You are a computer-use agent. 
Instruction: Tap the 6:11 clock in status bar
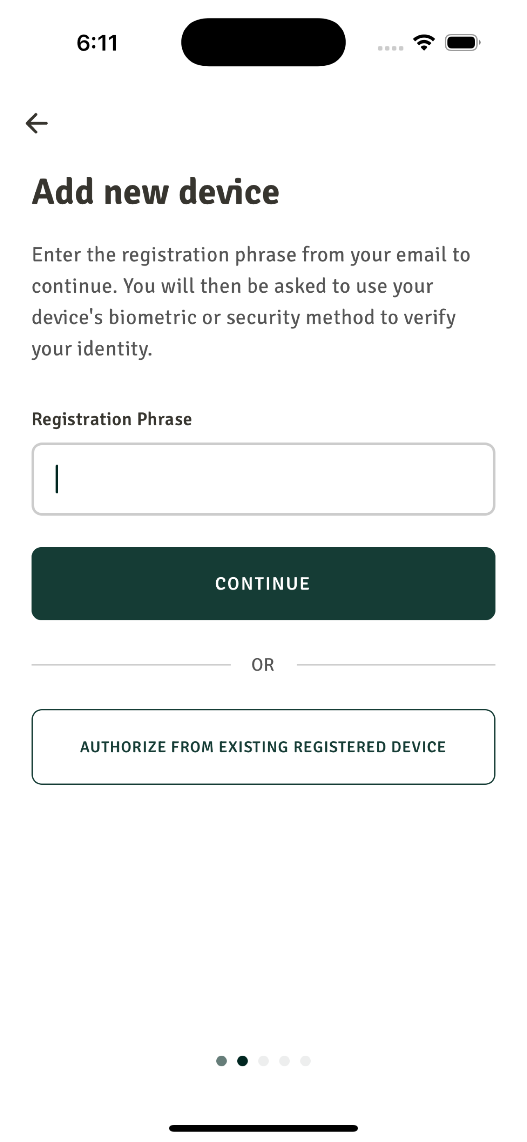[97, 43]
